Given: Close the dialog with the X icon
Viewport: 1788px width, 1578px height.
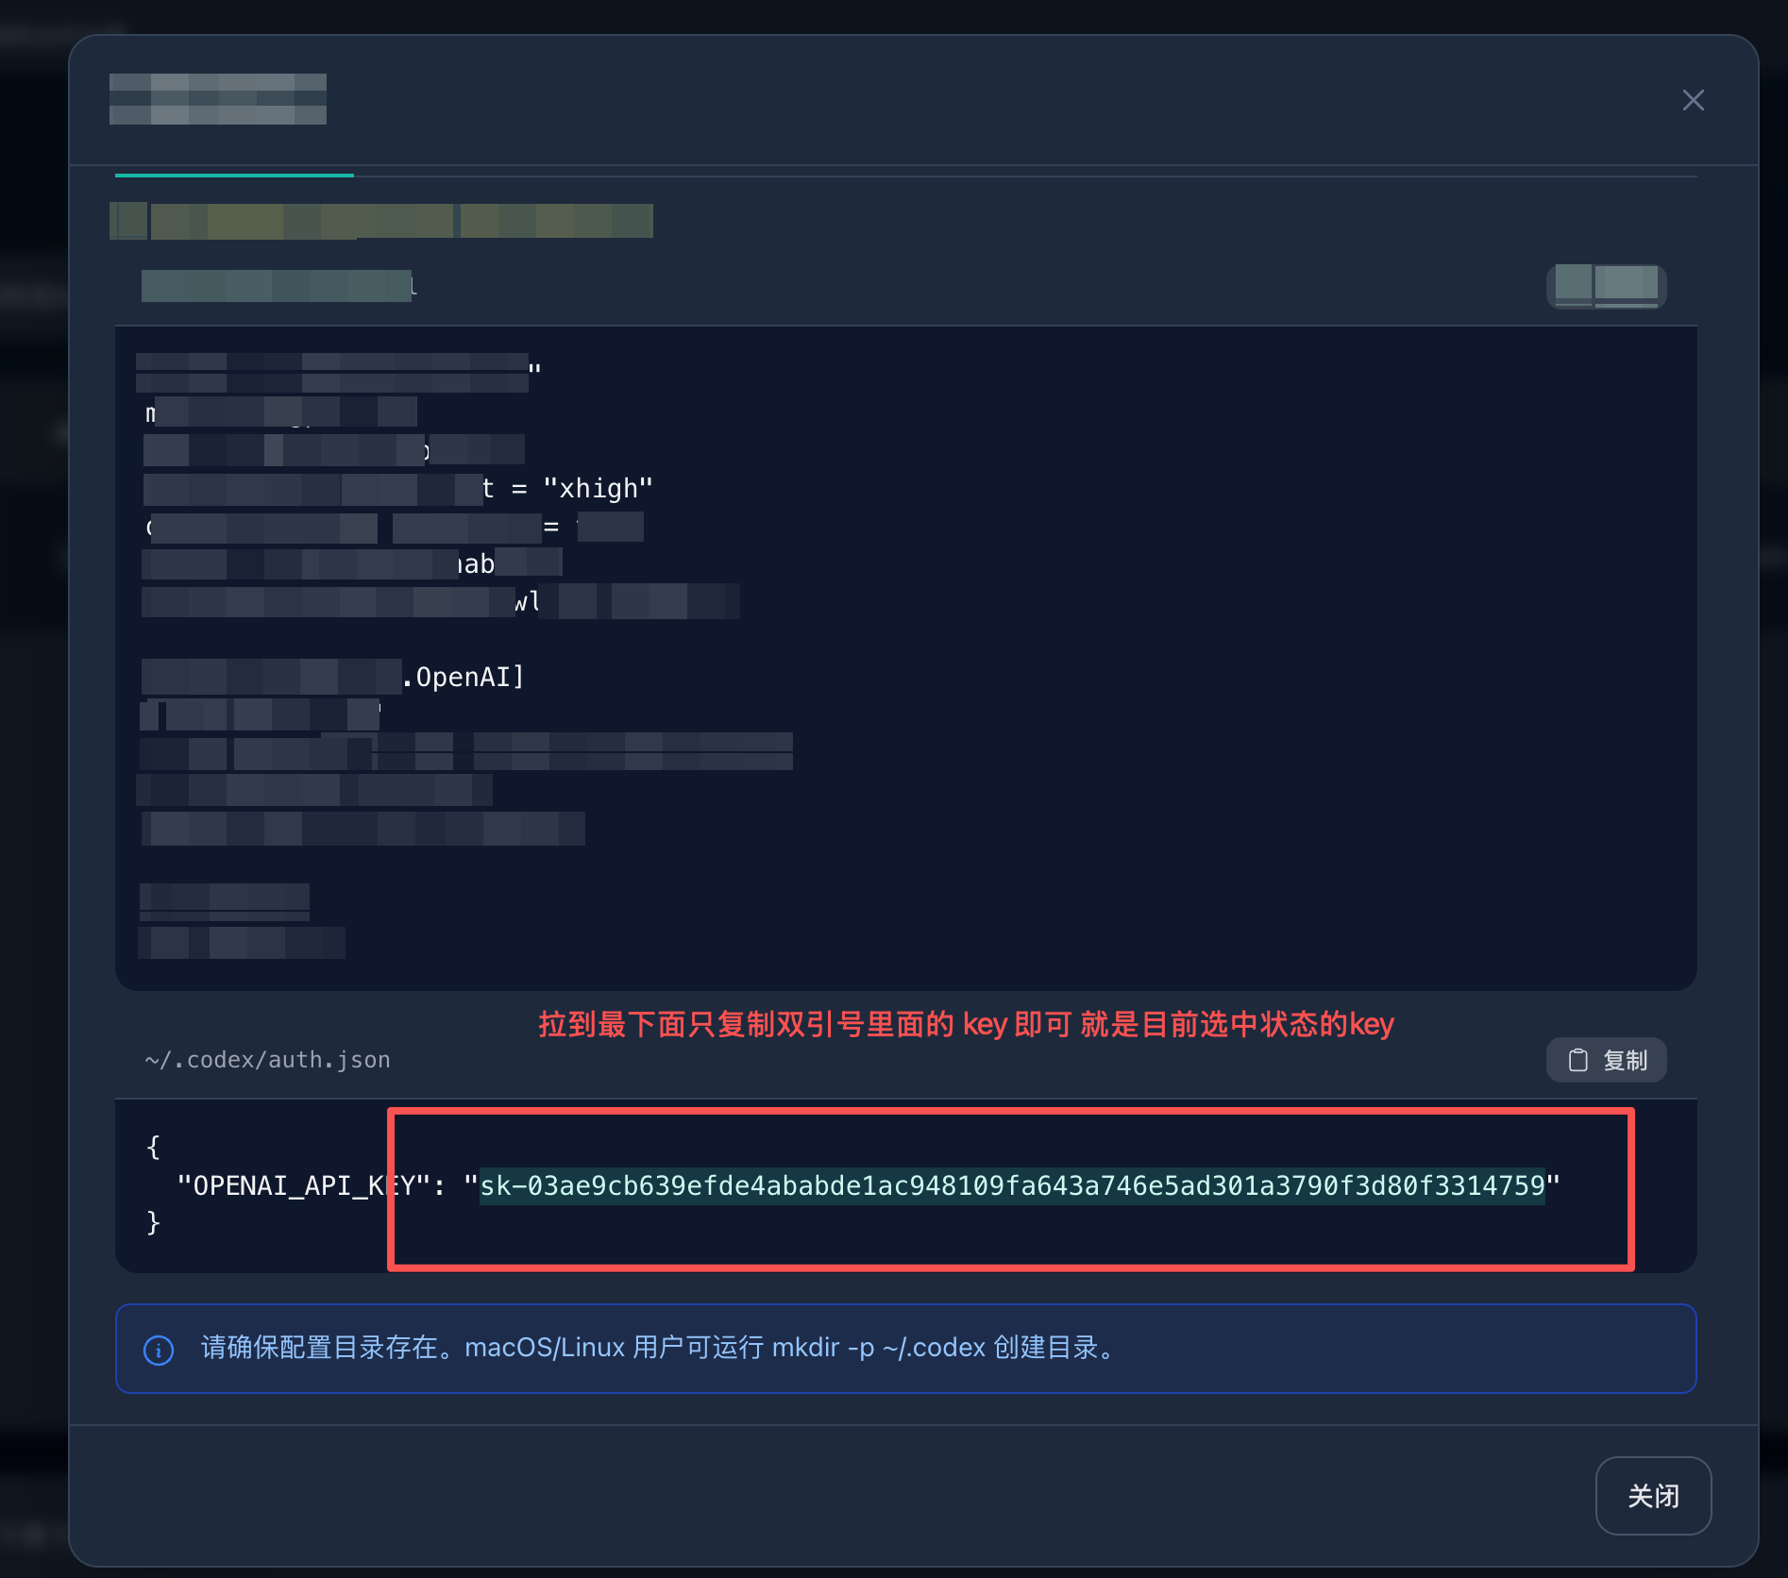Looking at the screenshot, I should point(1693,100).
